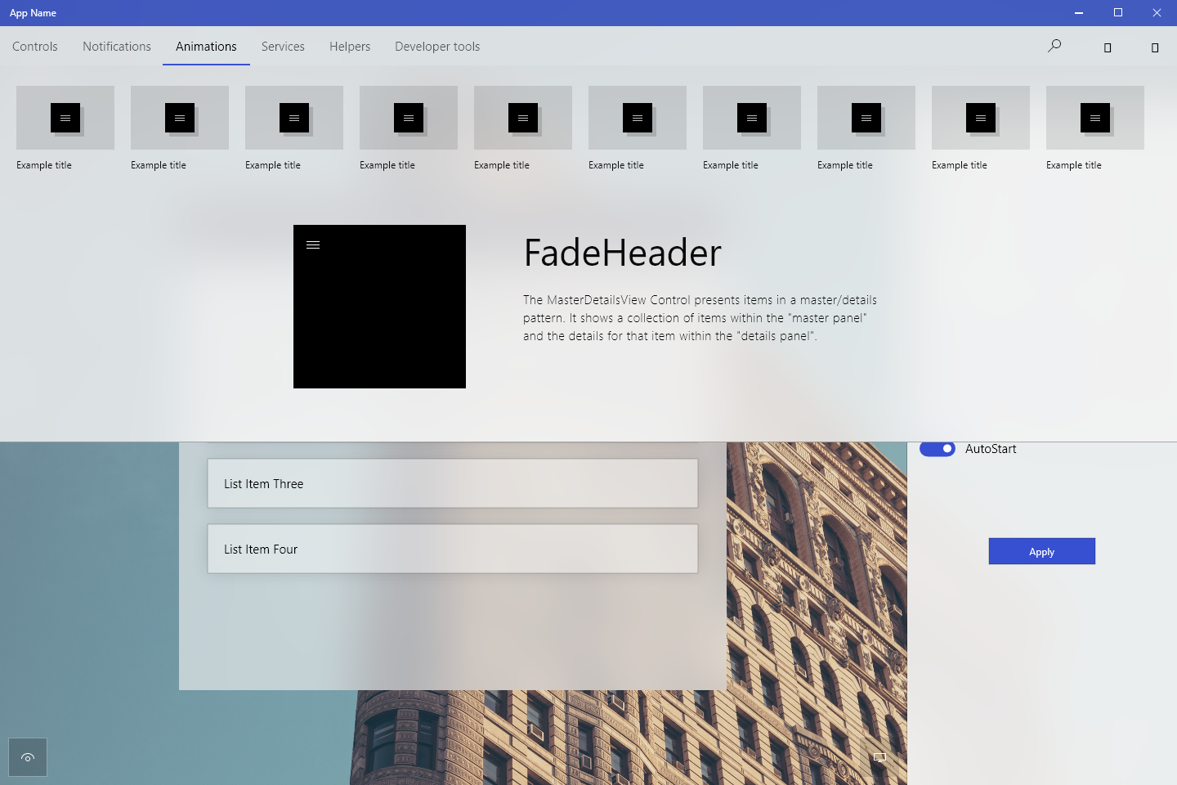Open the first Example title thumbnail
Screen dimensions: 1177x785
tap(65, 118)
